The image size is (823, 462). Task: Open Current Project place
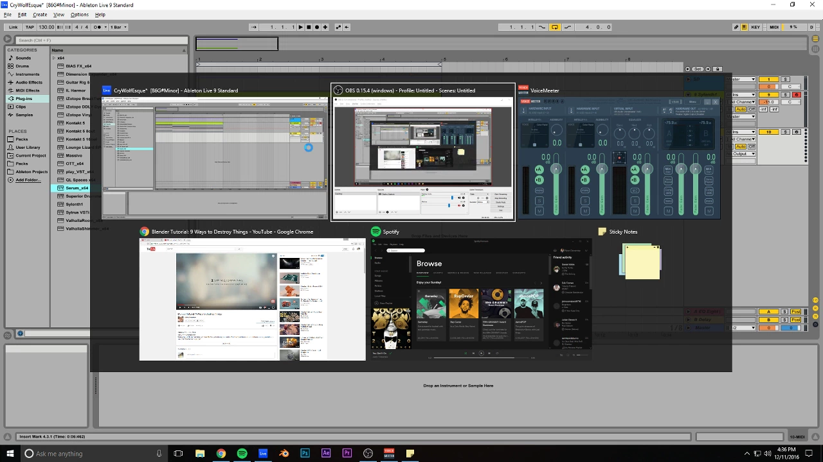click(30, 155)
